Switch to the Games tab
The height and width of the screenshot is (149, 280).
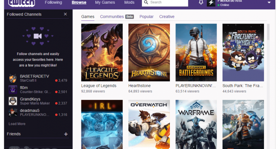(88, 16)
